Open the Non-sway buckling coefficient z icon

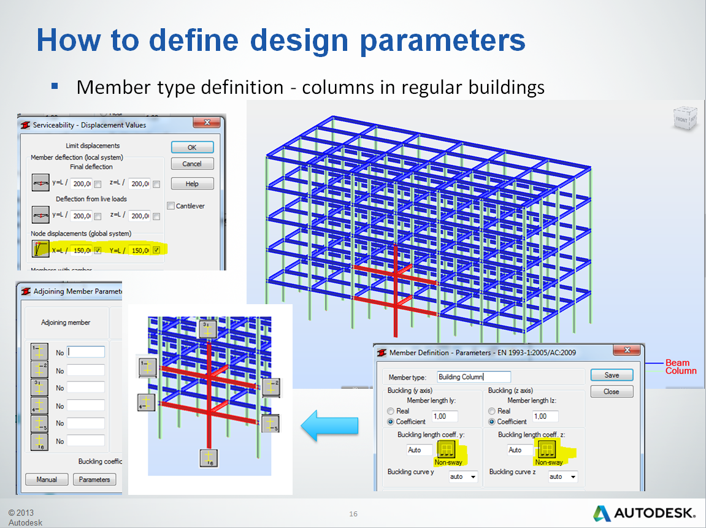pyautogui.click(x=548, y=449)
